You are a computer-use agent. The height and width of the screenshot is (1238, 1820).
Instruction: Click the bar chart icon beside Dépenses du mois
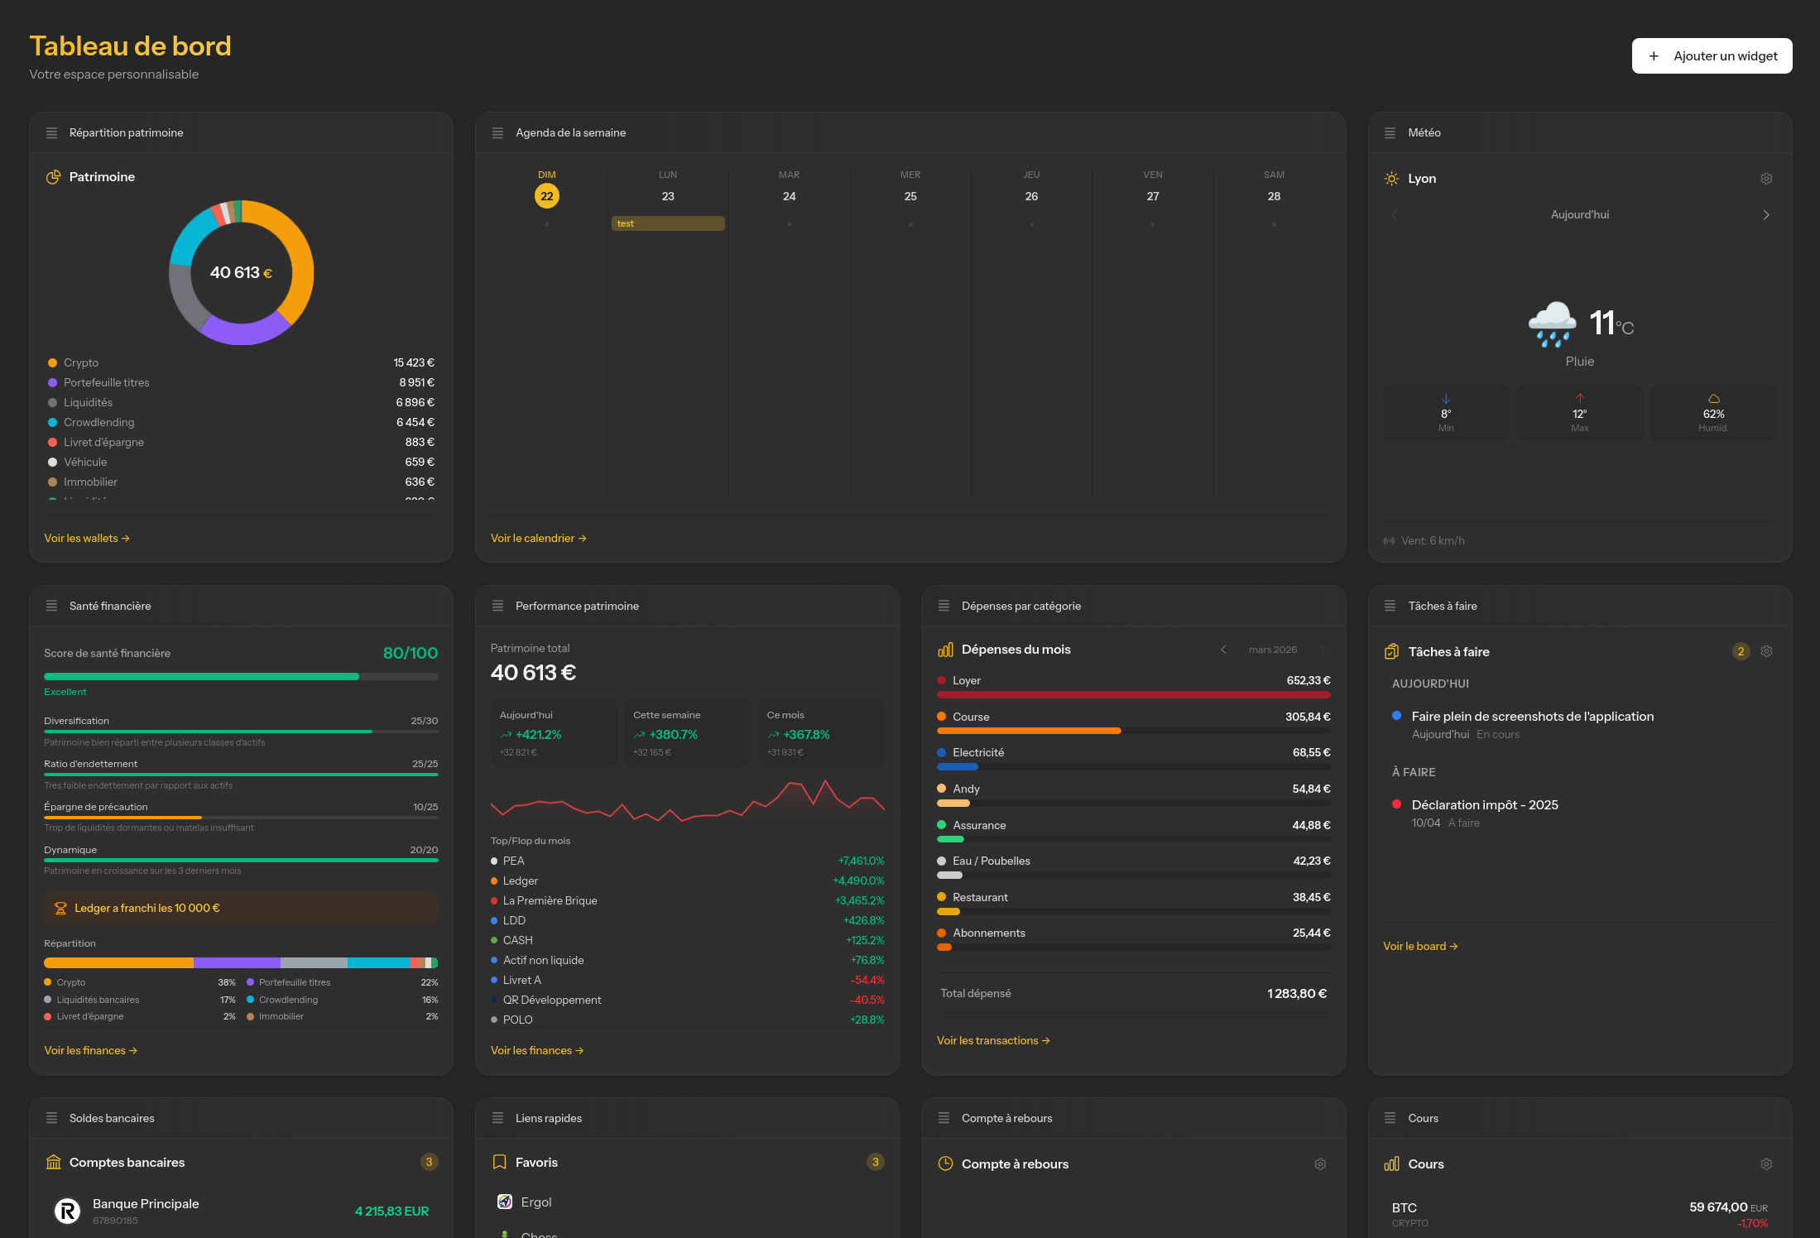pos(944,650)
